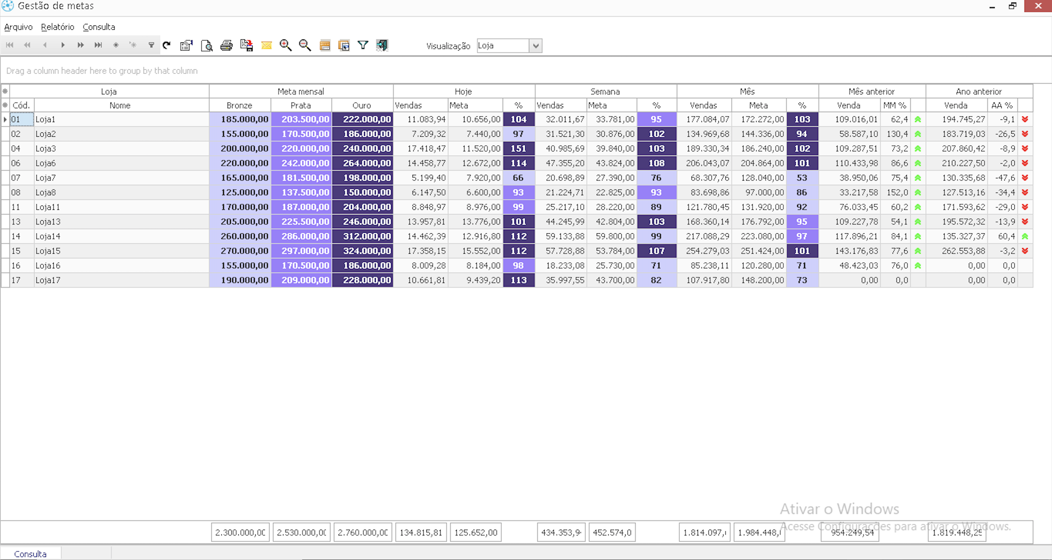Screen dimensions: 1052x560
Task: Click the printer icon
Action: (x=226, y=45)
